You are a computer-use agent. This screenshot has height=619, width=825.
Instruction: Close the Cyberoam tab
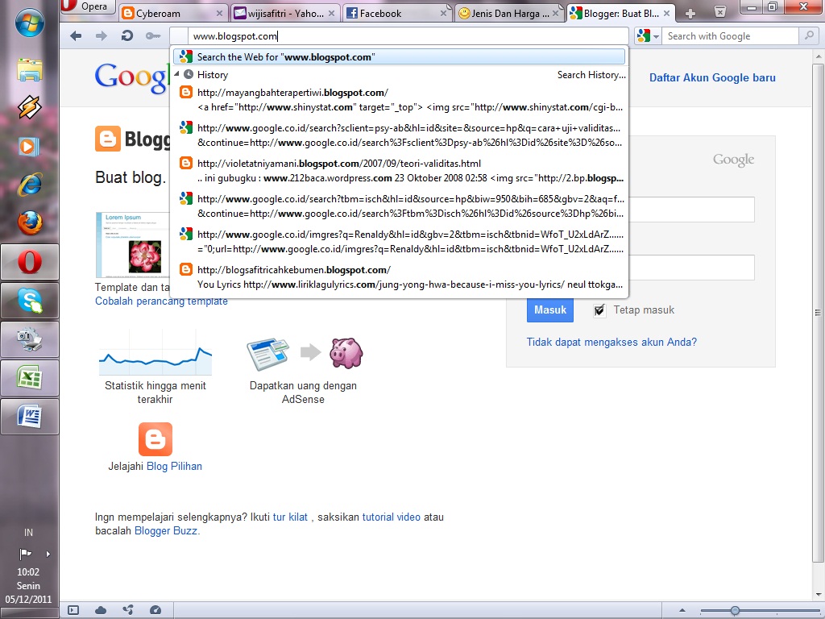click(219, 14)
